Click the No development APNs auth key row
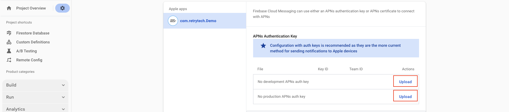Screen dimensions: 509x112 283,82
